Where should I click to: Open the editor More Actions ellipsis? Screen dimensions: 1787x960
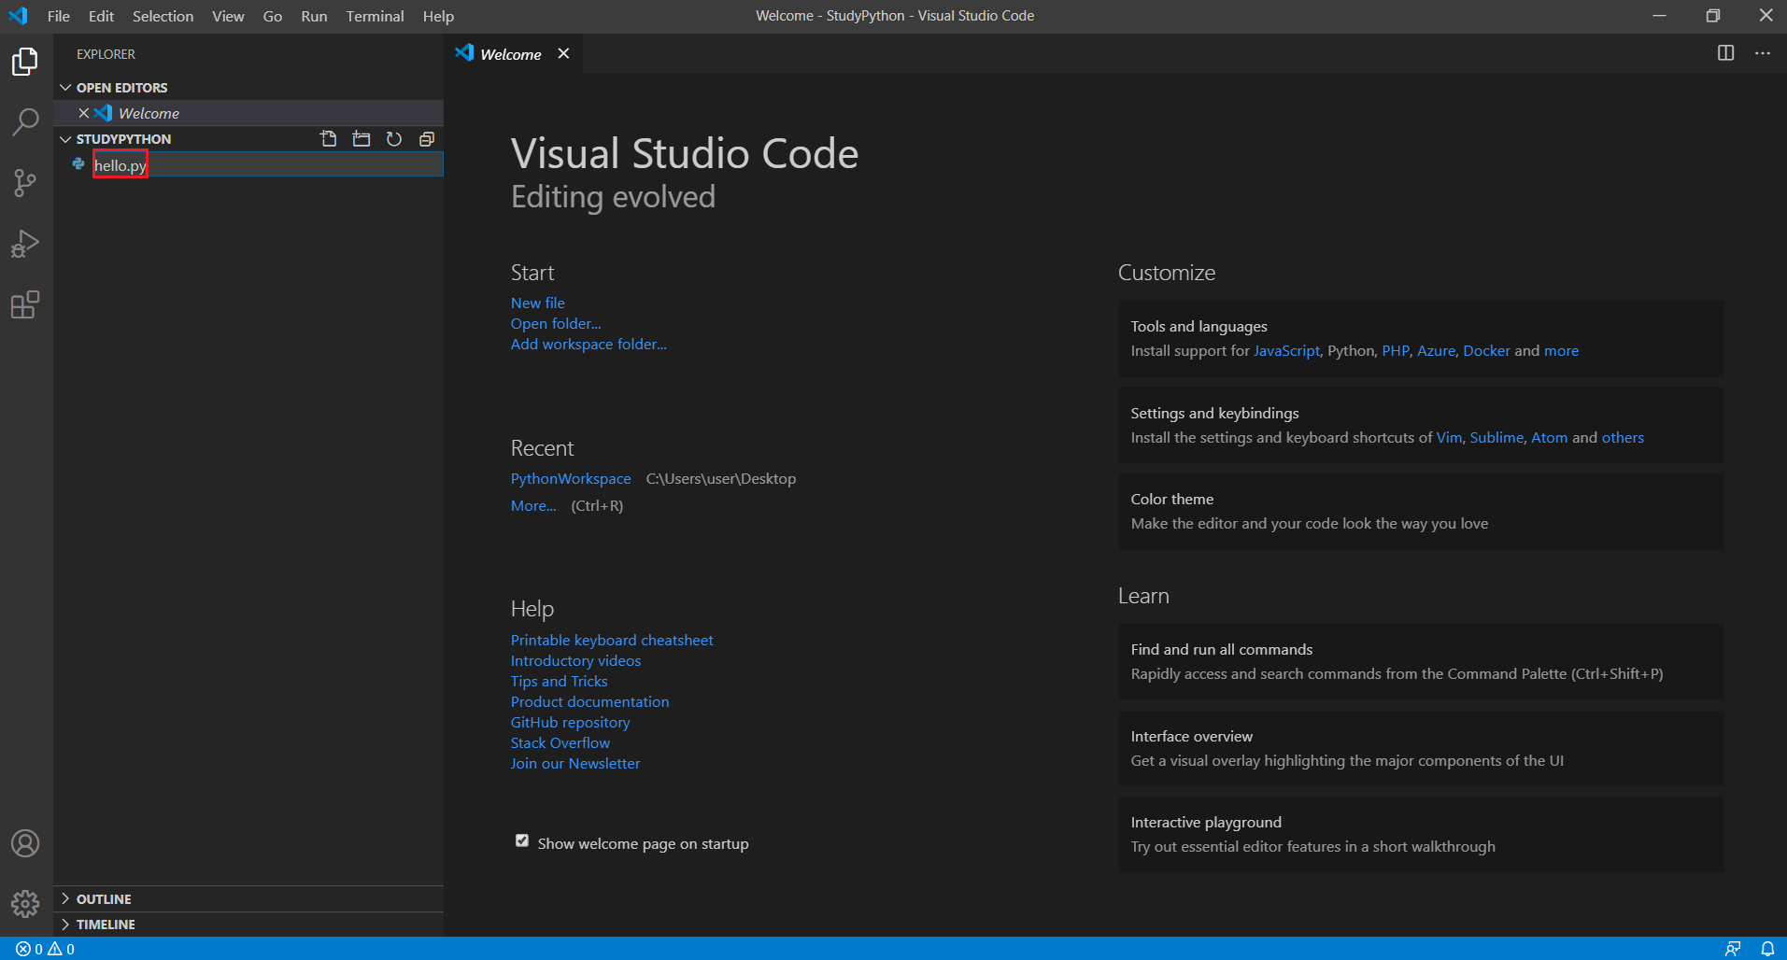1763,53
